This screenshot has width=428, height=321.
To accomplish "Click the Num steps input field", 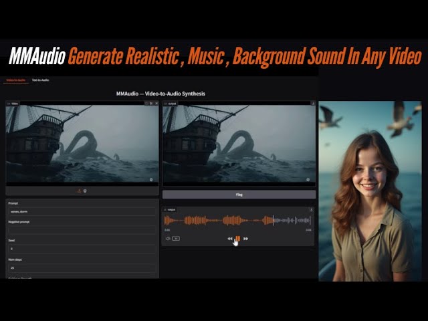I will tap(82, 268).
